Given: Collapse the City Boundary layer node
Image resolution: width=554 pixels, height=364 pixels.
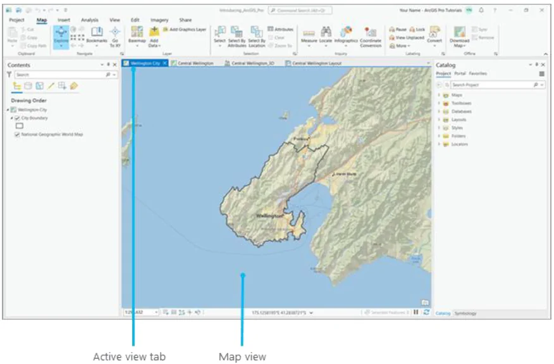Looking at the screenshot, I should 11,118.
